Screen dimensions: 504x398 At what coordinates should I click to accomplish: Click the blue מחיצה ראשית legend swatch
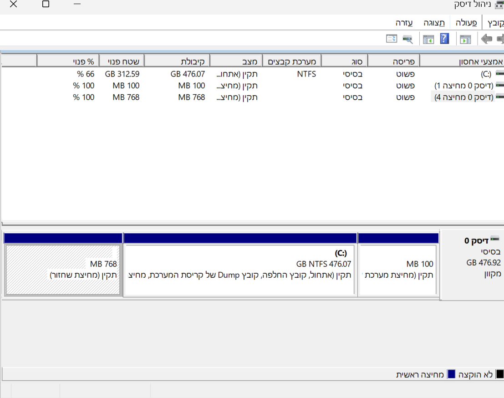[x=451, y=374]
